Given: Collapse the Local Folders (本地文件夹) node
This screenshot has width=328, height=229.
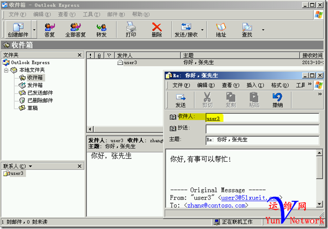Looking at the screenshot, I should (6, 70).
